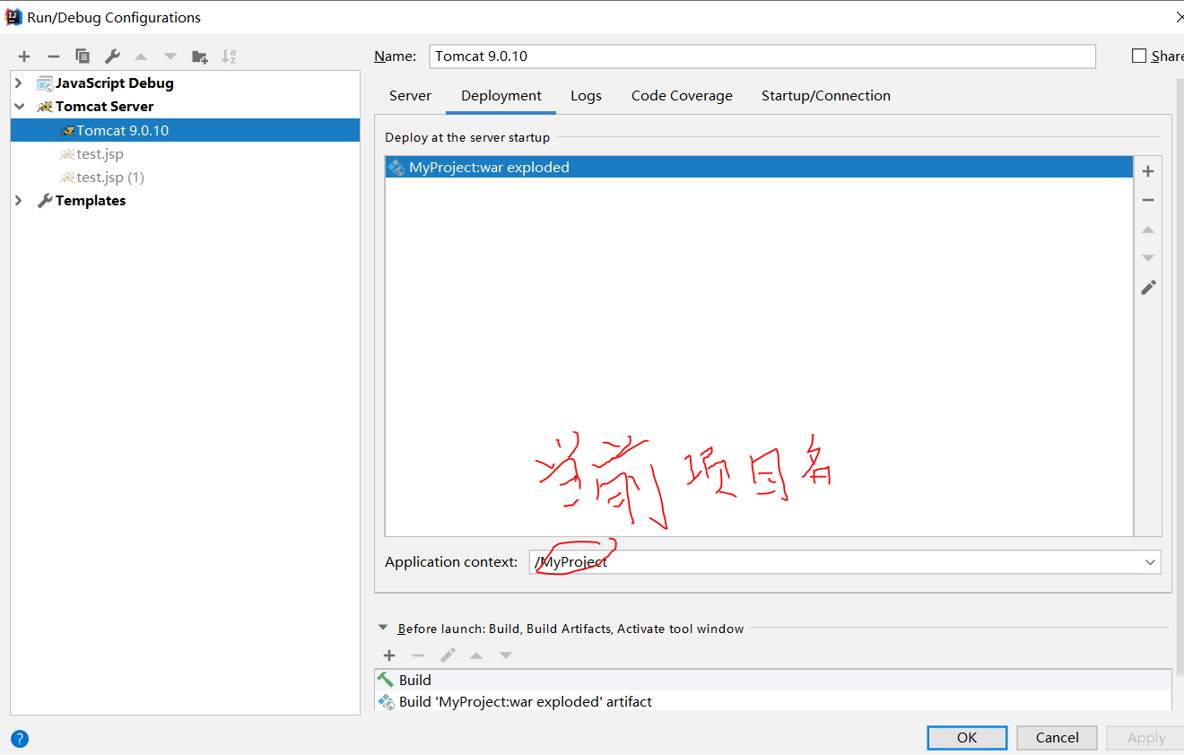1184x755 pixels.
Task: Open Startup/Connection tab
Action: click(x=826, y=96)
